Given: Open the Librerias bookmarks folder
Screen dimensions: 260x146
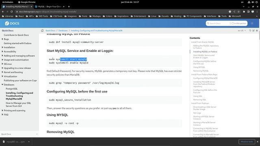Looking at the screenshot, I should (x=7, y=16).
